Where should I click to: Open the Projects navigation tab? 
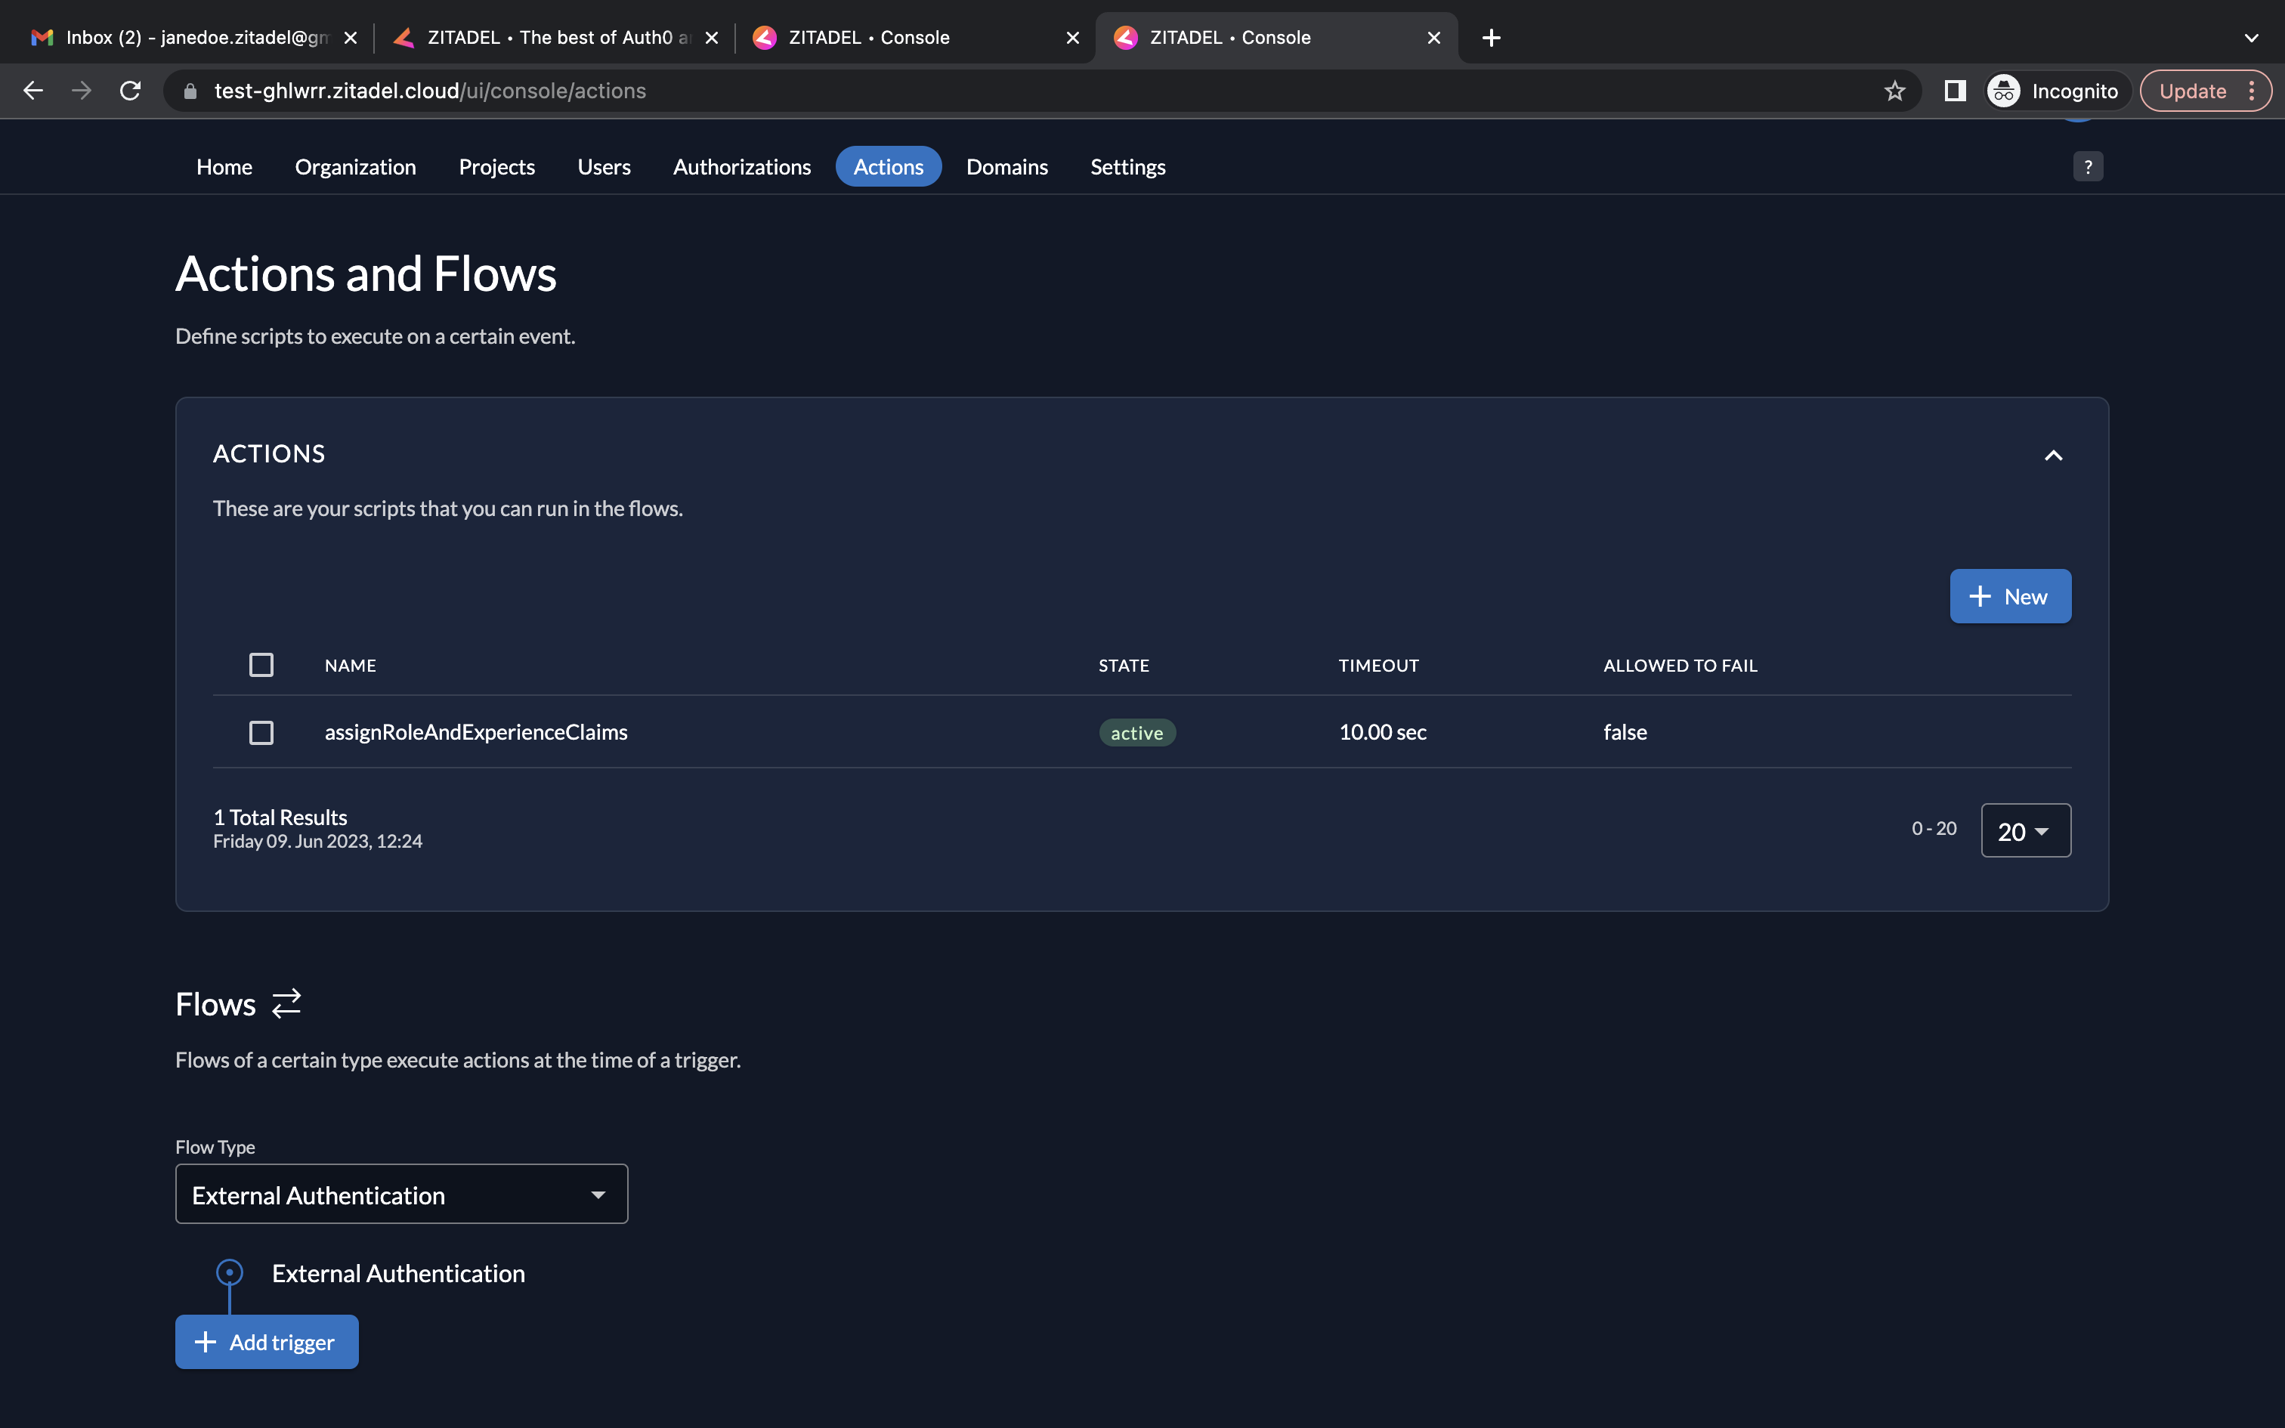point(496,167)
